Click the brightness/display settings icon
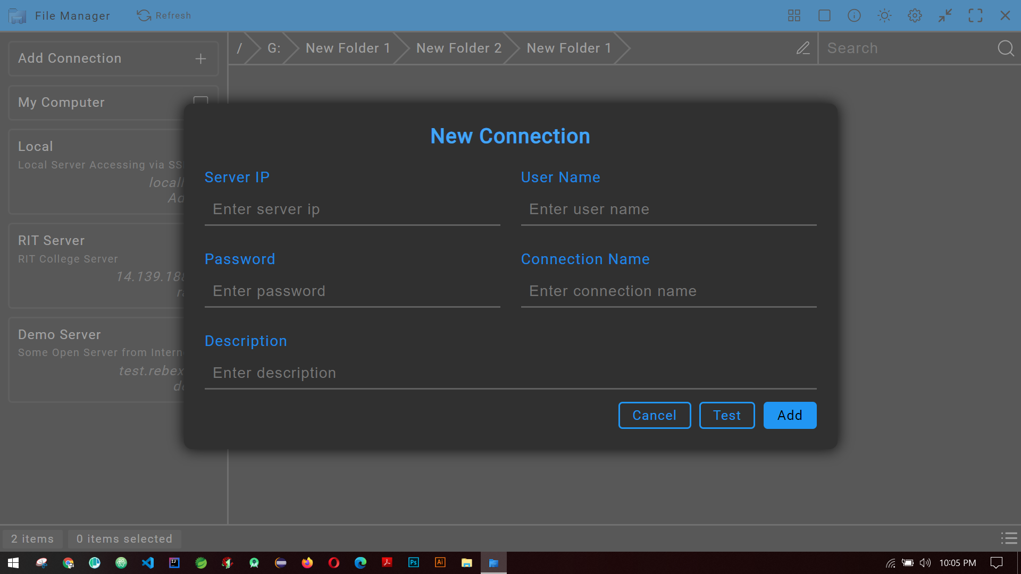 884,15
